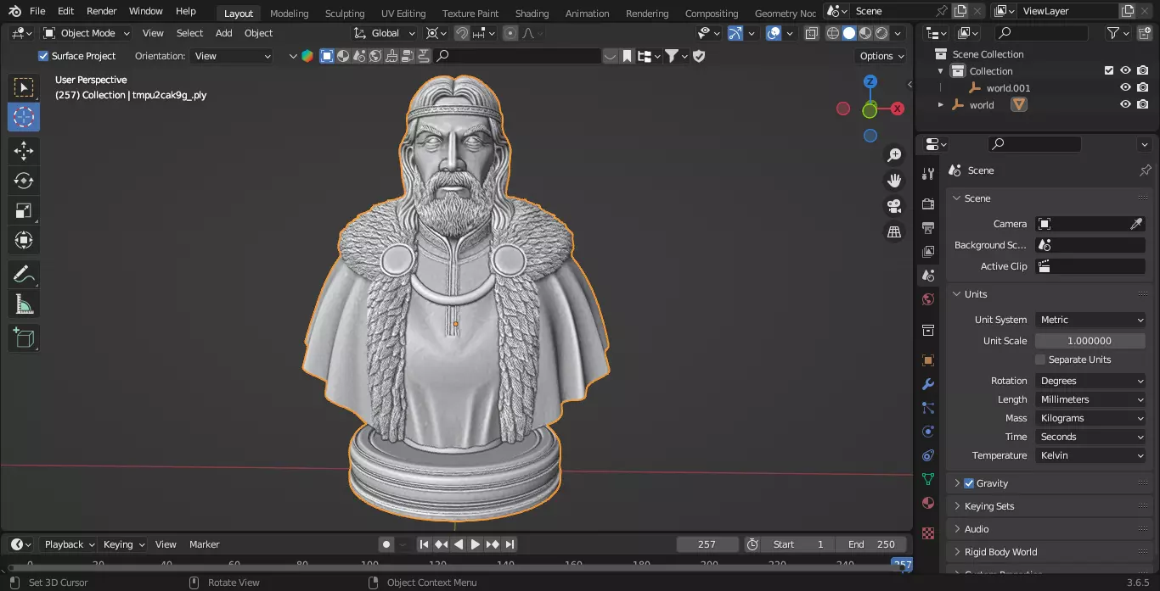
Task: Disable the Gravity checkbox
Action: [969, 483]
